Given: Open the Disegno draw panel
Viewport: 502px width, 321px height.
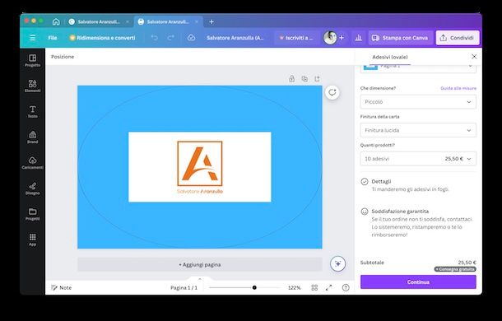Looking at the screenshot, I should pyautogui.click(x=32, y=188).
